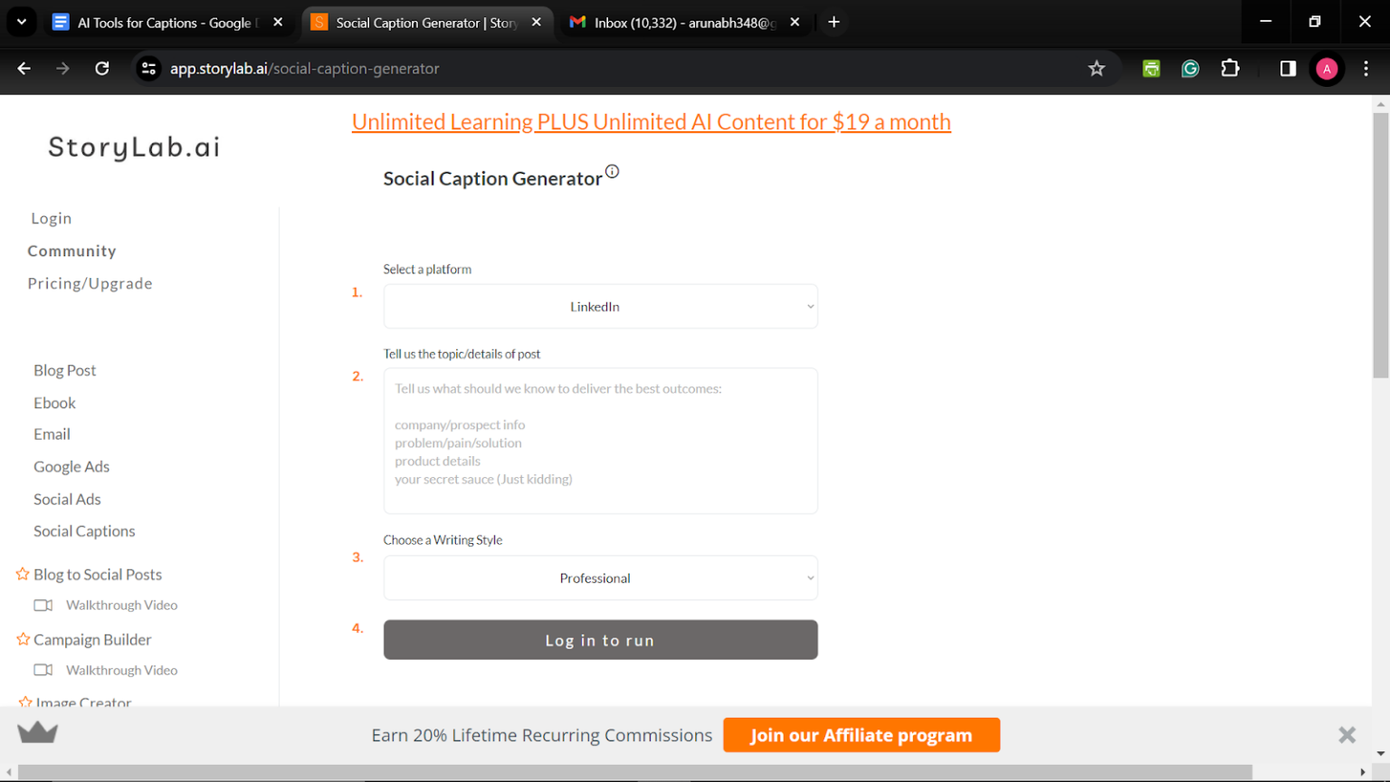Click the reload page icon

pos(101,68)
